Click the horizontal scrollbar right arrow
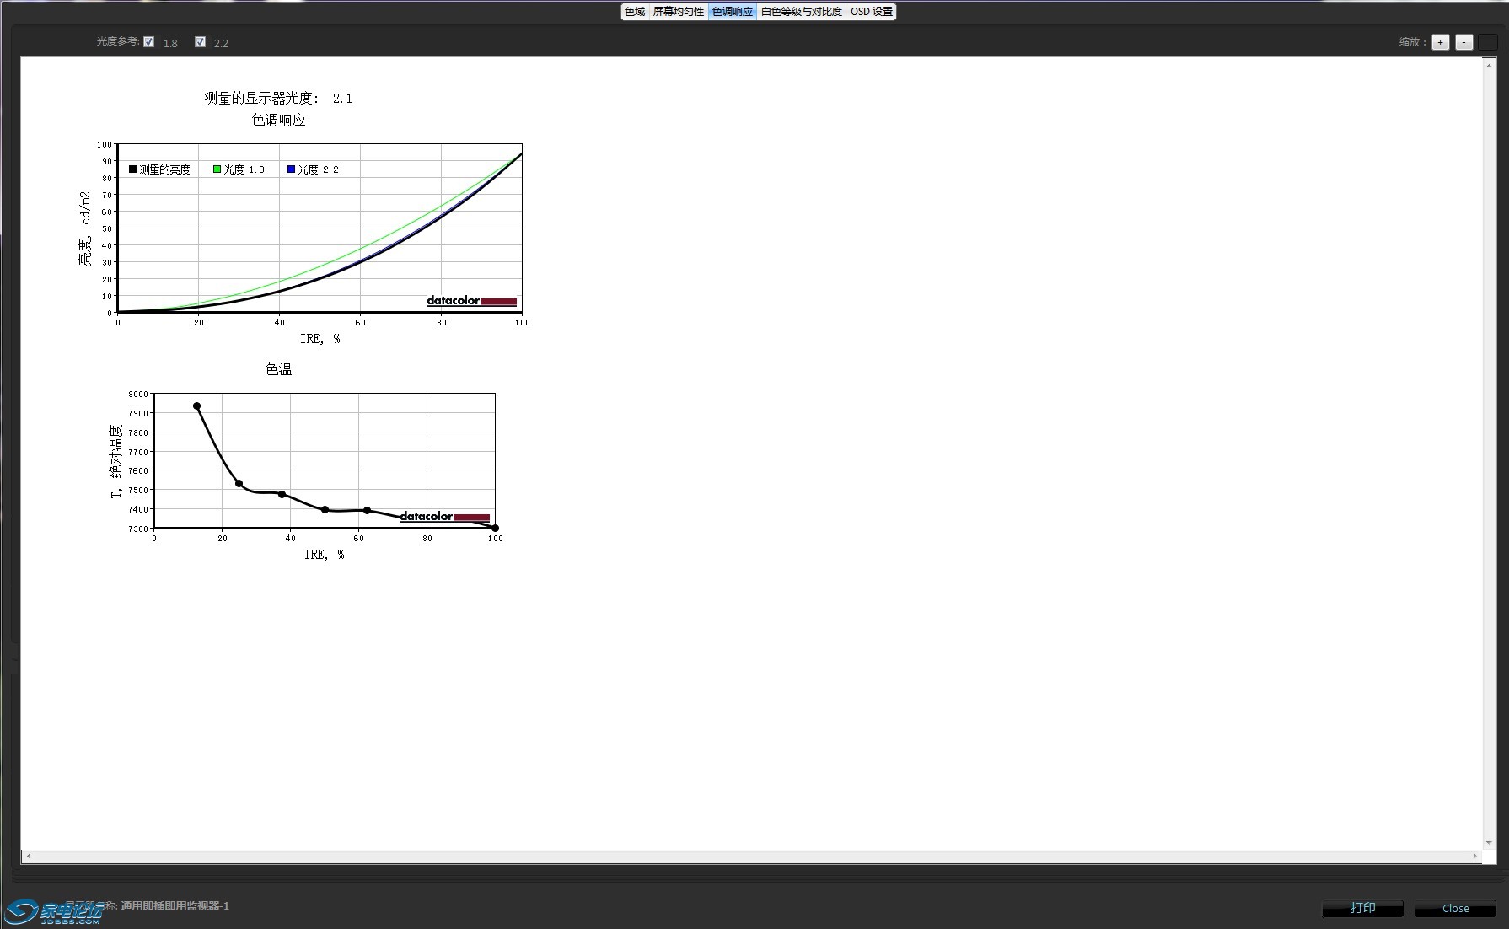Viewport: 1509px width, 929px height. click(x=1474, y=856)
